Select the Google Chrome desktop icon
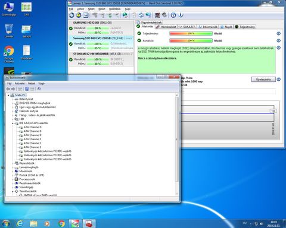 click(x=9, y=54)
